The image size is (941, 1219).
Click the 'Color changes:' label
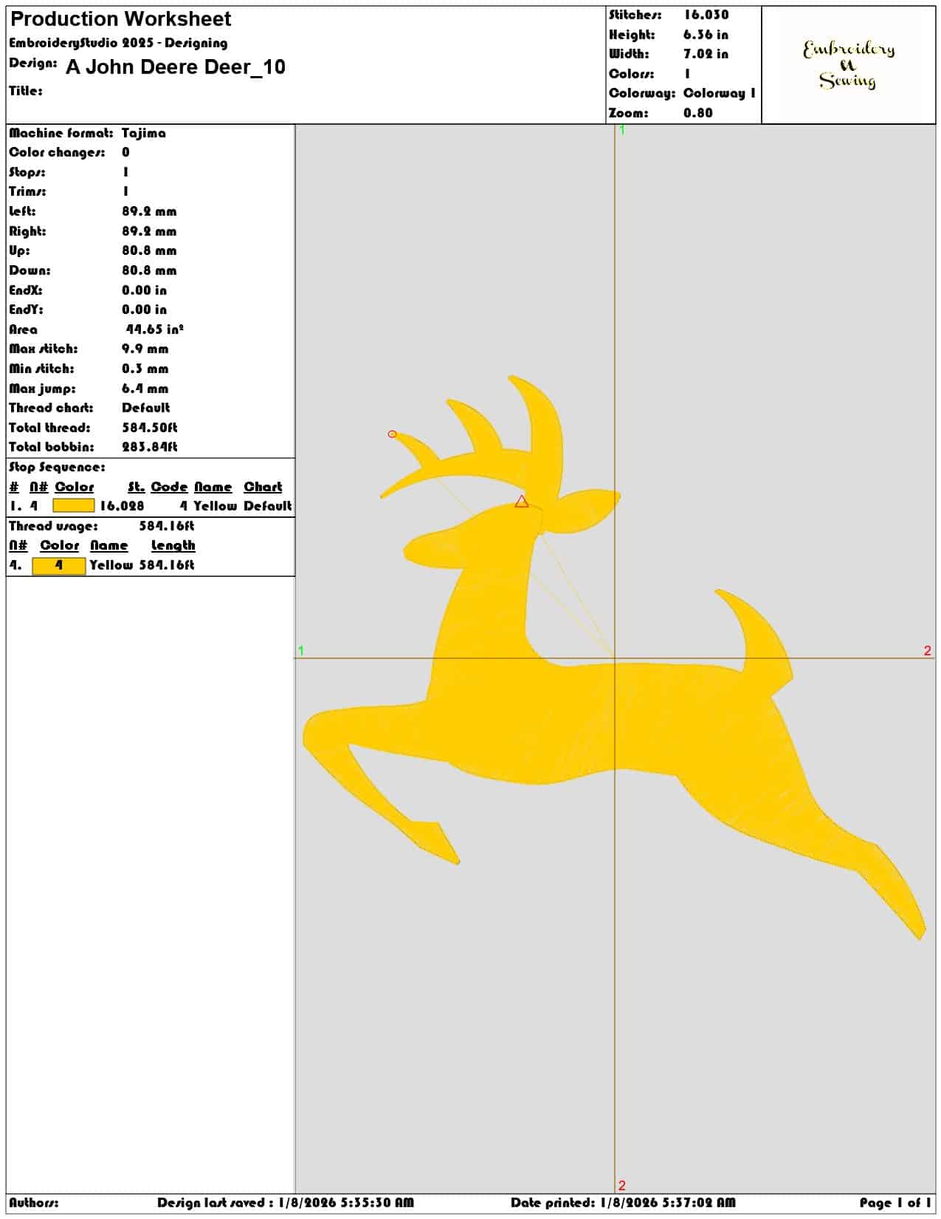coord(57,152)
